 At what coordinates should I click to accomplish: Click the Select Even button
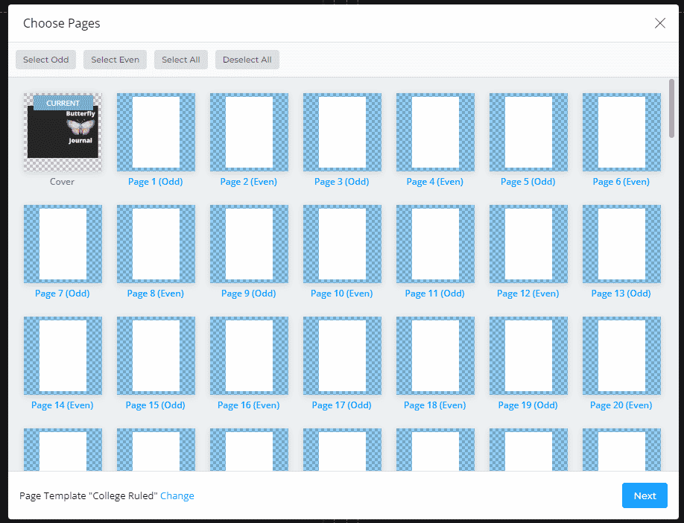(115, 60)
